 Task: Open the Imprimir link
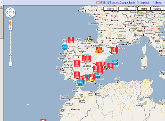(x=145, y=3)
